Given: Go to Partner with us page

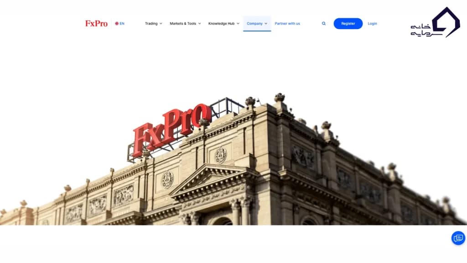Looking at the screenshot, I should [x=287, y=24].
